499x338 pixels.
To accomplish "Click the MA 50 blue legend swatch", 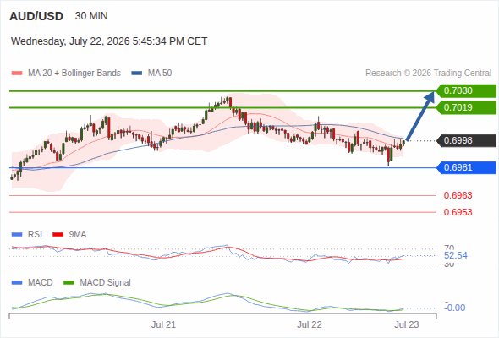I will click(137, 74).
